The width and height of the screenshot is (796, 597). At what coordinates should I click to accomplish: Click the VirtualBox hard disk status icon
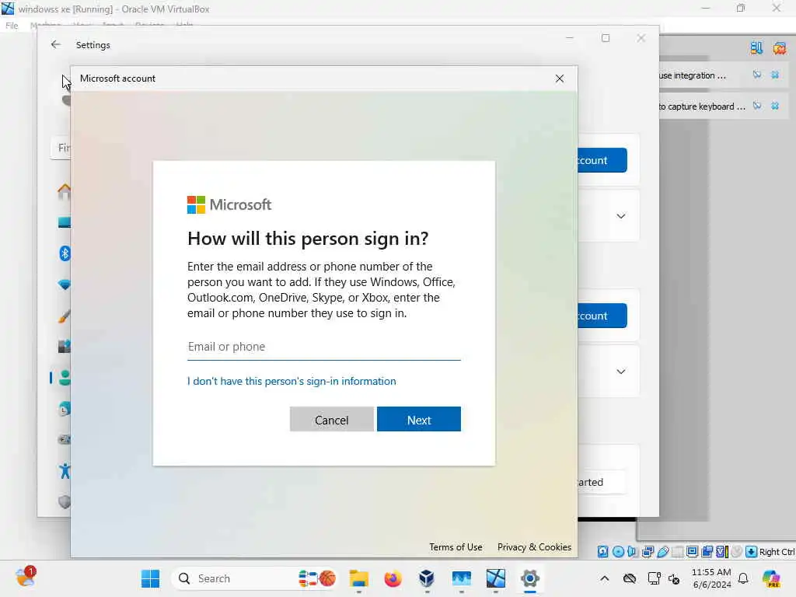coord(602,552)
